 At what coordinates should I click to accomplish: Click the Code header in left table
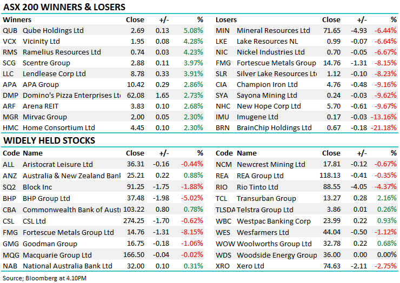[x=11, y=153]
